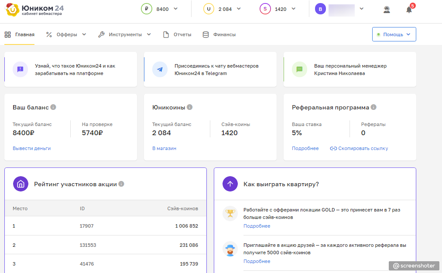
Task: Open the user profile menu
Action: [x=361, y=9]
